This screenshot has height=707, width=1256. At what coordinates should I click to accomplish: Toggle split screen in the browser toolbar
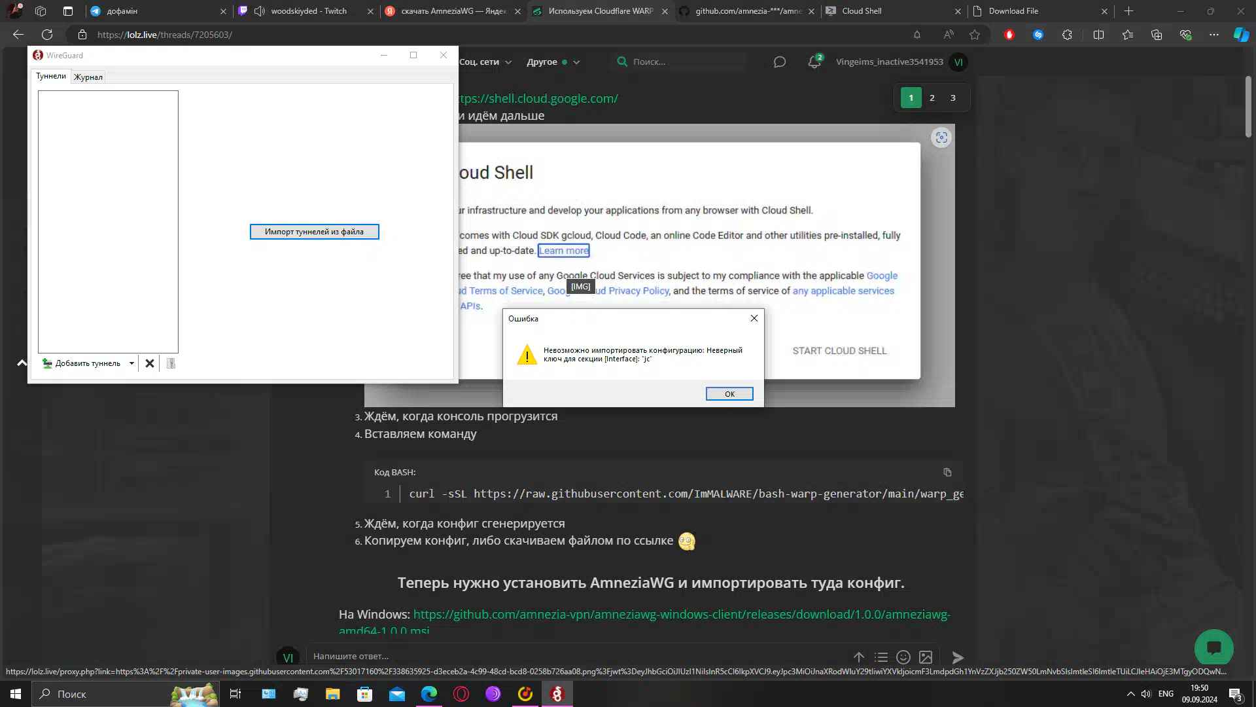1098,35
